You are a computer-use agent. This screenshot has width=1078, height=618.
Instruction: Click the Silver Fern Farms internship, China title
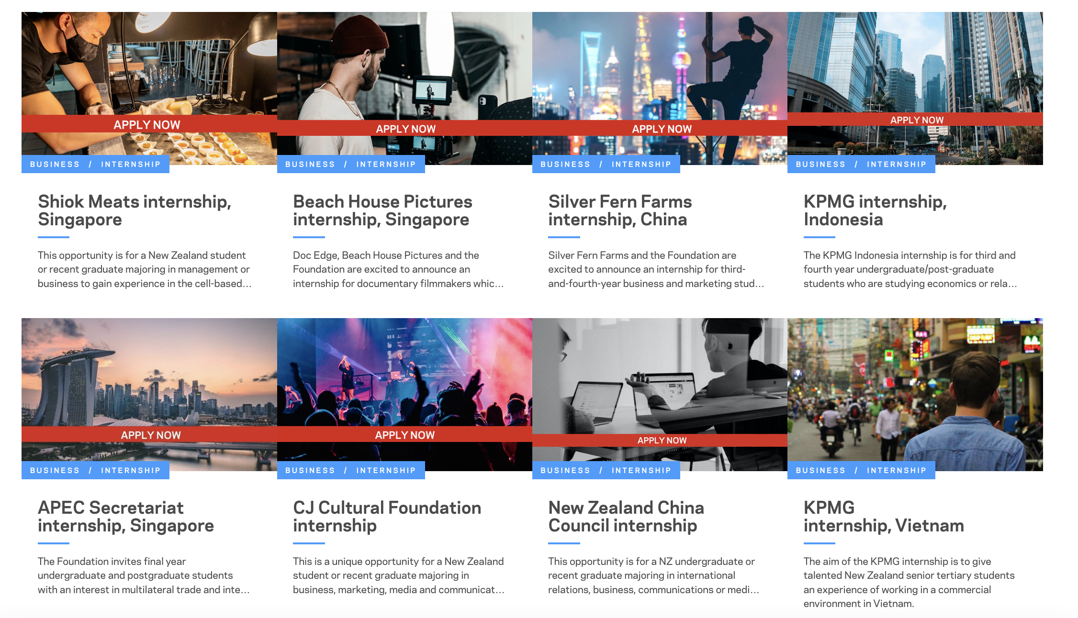click(x=620, y=210)
